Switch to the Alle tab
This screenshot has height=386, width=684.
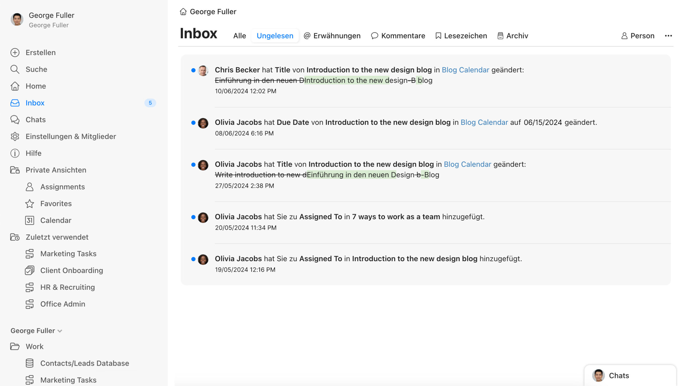click(x=239, y=36)
